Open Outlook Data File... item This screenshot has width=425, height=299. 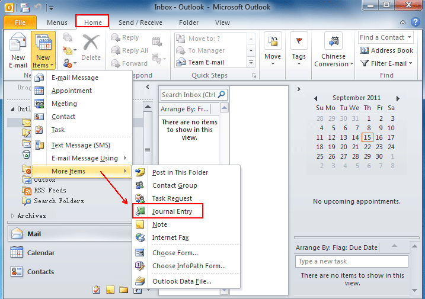point(186,281)
